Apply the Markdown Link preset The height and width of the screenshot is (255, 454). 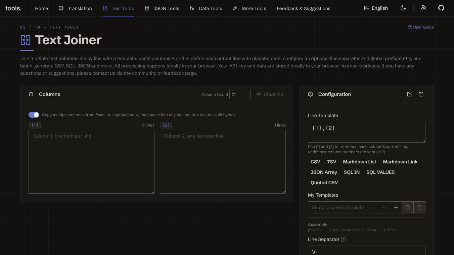coord(400,162)
